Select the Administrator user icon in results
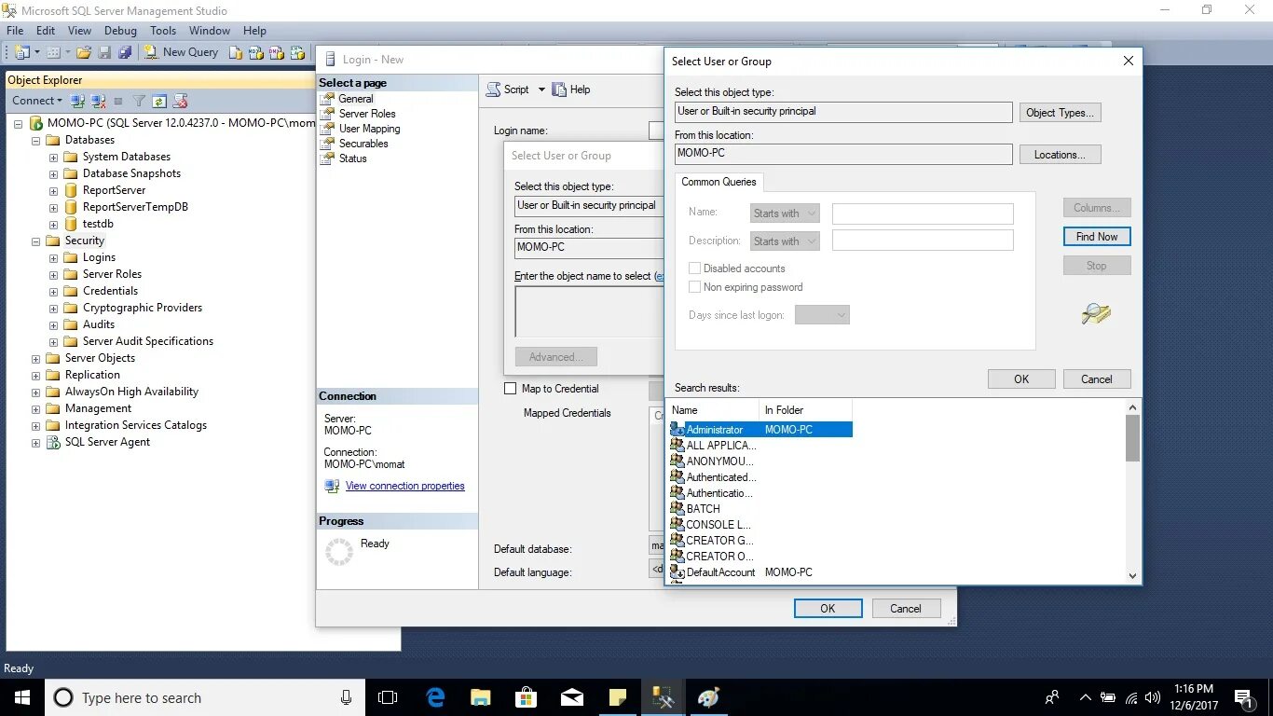 coord(678,430)
